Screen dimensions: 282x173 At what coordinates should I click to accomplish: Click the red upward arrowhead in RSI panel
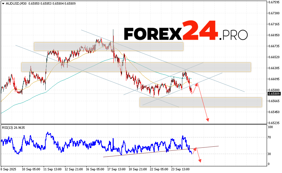[196, 148]
